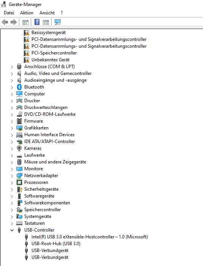
Task: Click the Mäuse und andere Zeigegeräte icon
Action: tap(19, 162)
